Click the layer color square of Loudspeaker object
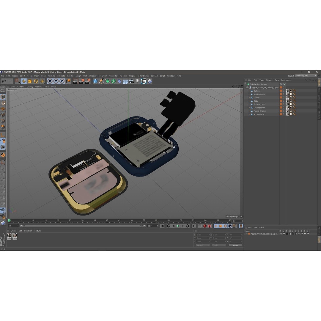Viewport: 321px width, 321px height. 281,108
